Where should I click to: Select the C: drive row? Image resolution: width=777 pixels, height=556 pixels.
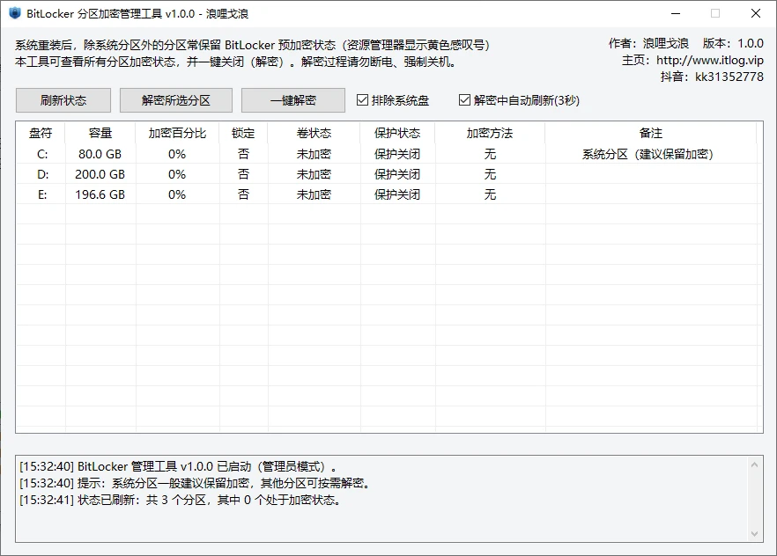click(x=387, y=154)
